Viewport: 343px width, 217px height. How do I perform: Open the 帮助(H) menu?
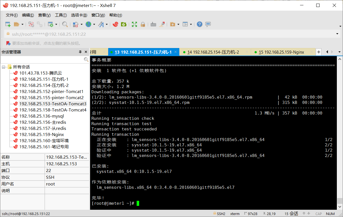coord(115,15)
